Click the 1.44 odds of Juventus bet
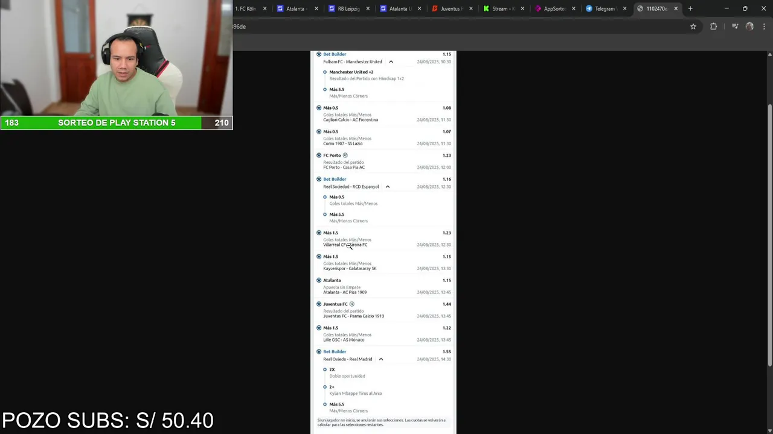This screenshot has height=434, width=773. [x=446, y=304]
